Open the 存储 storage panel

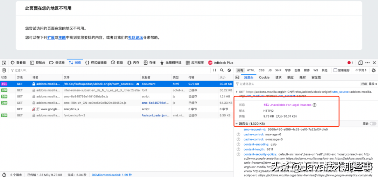click(x=150, y=63)
